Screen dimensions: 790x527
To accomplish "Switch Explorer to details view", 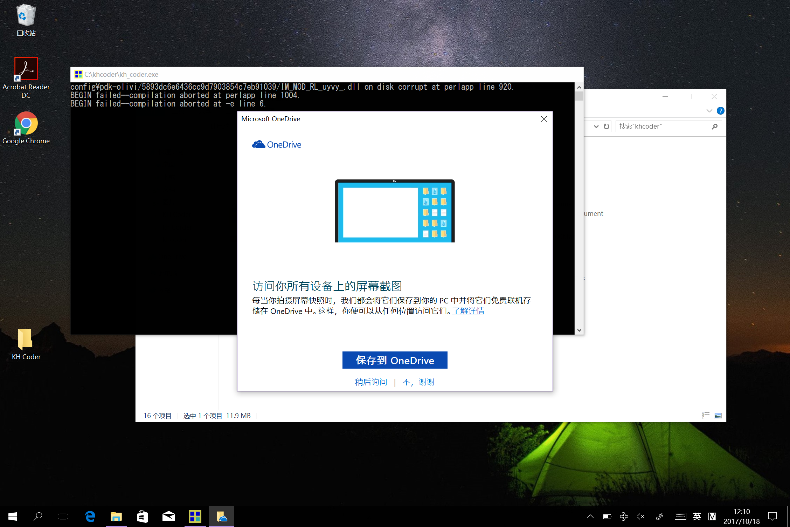I will point(706,415).
